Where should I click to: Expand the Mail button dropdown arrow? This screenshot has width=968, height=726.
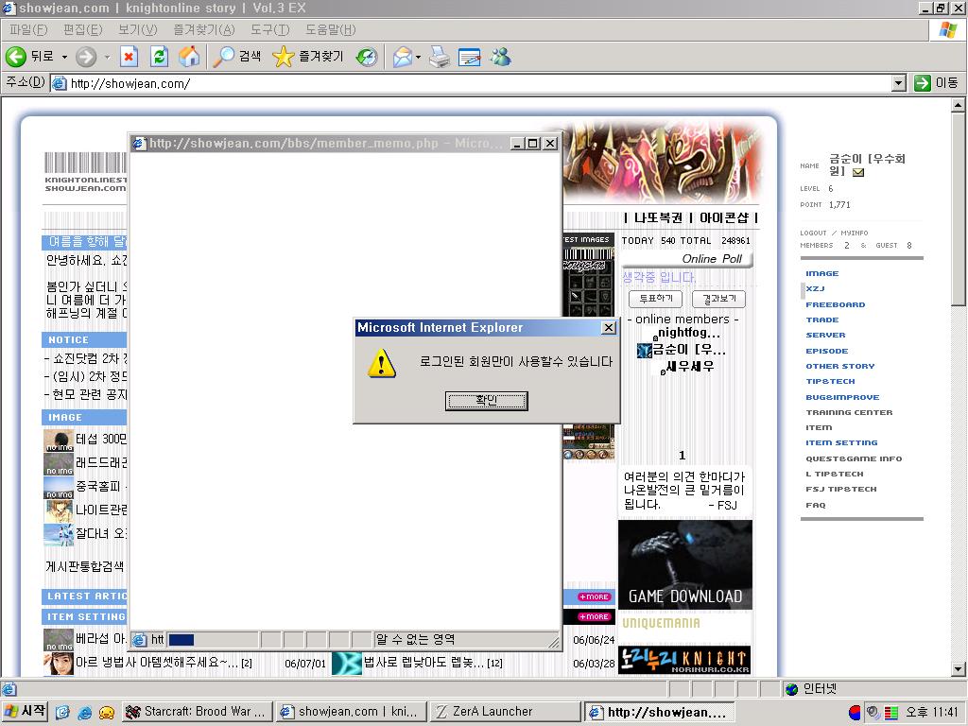point(419,57)
